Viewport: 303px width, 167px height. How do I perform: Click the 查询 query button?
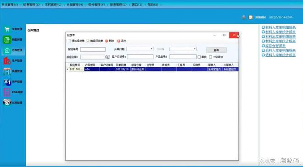(216, 50)
